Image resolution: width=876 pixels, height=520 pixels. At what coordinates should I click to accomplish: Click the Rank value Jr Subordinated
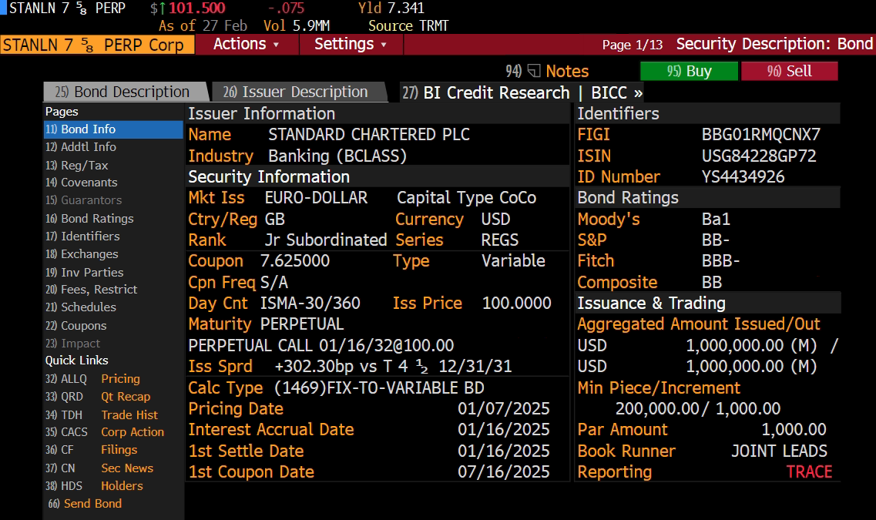[326, 240]
